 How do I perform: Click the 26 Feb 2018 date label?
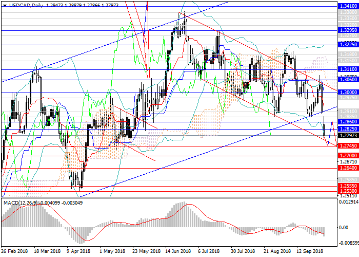click(14, 251)
